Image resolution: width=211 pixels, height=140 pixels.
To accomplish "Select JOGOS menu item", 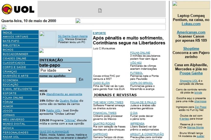I will [x=8, y=111].
